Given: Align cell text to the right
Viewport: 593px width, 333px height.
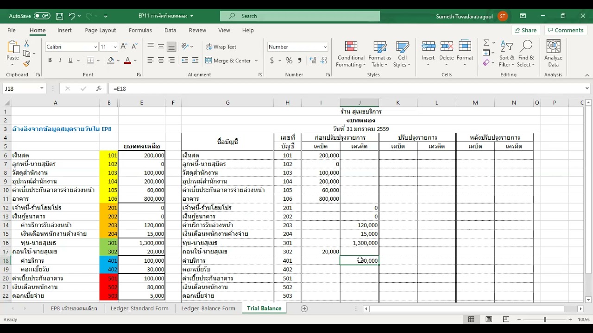Looking at the screenshot, I should tap(171, 61).
